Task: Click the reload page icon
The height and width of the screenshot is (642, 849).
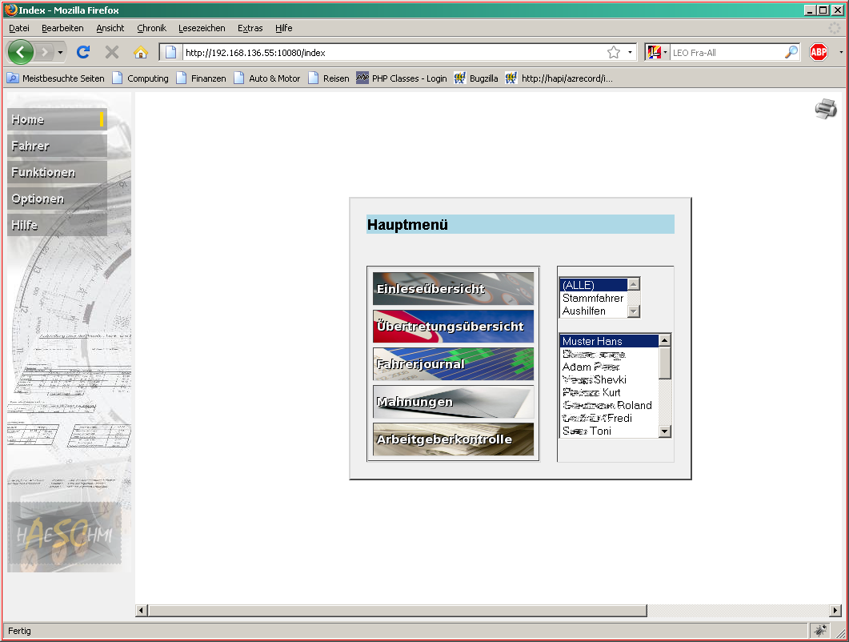Action: point(82,53)
